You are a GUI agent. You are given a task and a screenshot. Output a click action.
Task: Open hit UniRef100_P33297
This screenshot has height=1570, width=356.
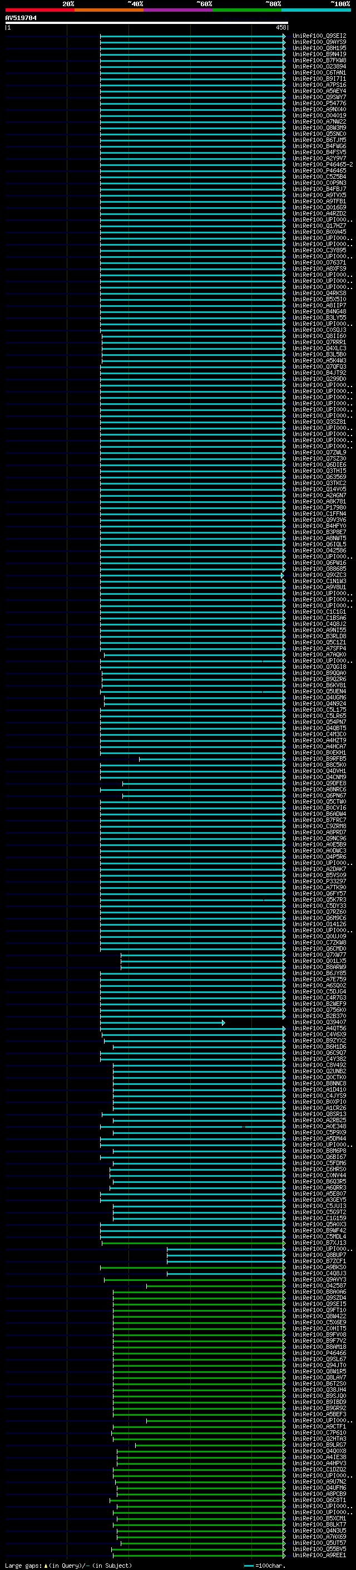[x=319, y=881]
